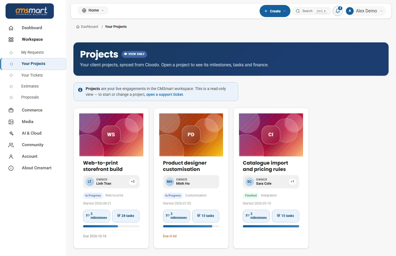Open the Create dropdown button
Screen dimensions: 396x256
point(275,11)
